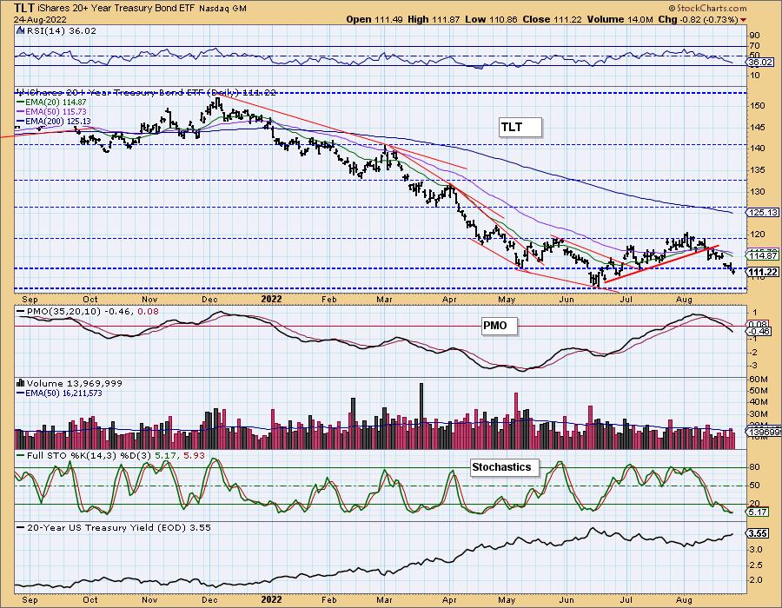The height and width of the screenshot is (608, 782).
Task: Click the 114.87 EMA price tag on the right axis
Action: 764,255
